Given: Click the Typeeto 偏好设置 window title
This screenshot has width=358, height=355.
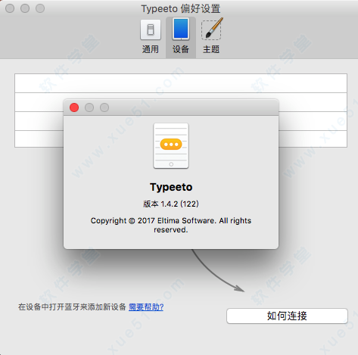Looking at the screenshot, I should [x=181, y=8].
